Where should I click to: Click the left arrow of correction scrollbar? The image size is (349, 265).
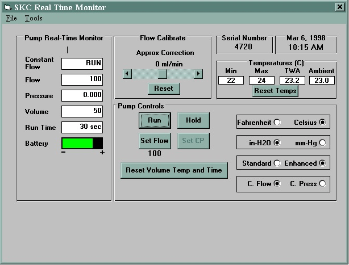click(127, 74)
